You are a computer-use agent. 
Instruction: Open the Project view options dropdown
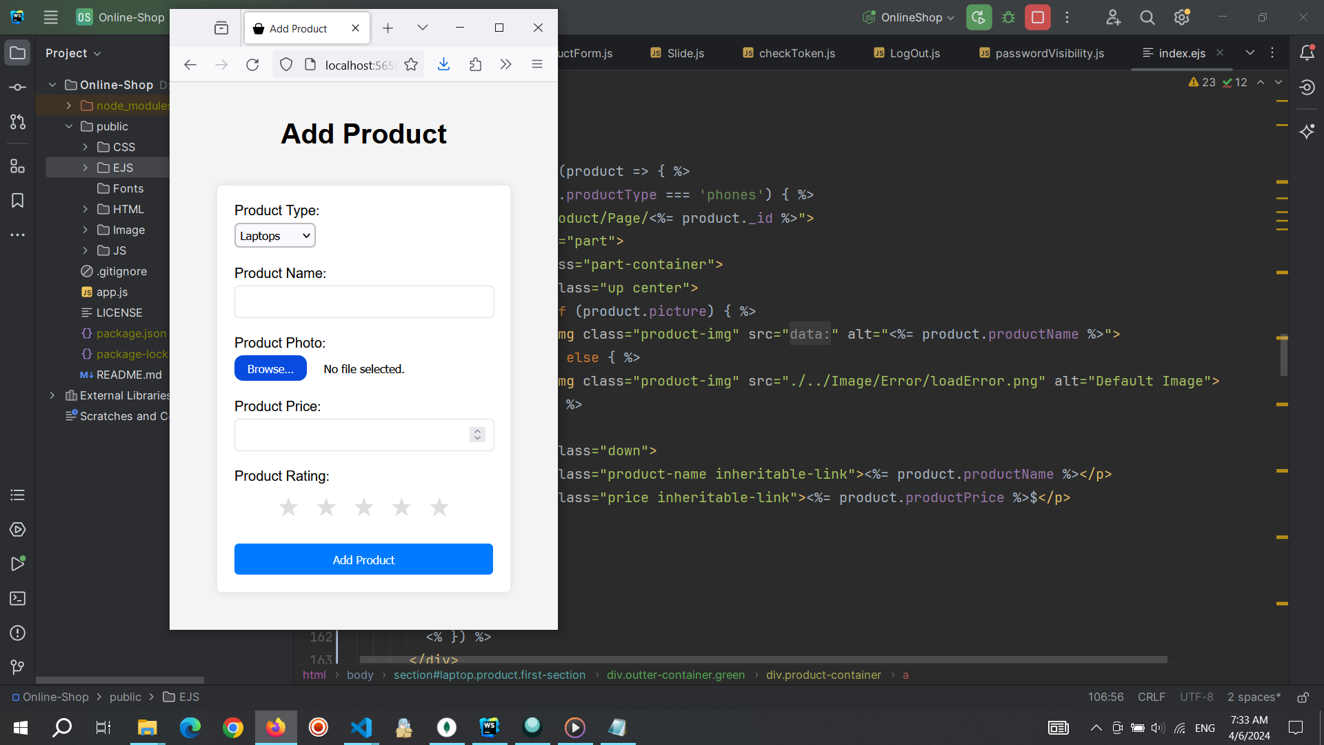click(x=97, y=54)
